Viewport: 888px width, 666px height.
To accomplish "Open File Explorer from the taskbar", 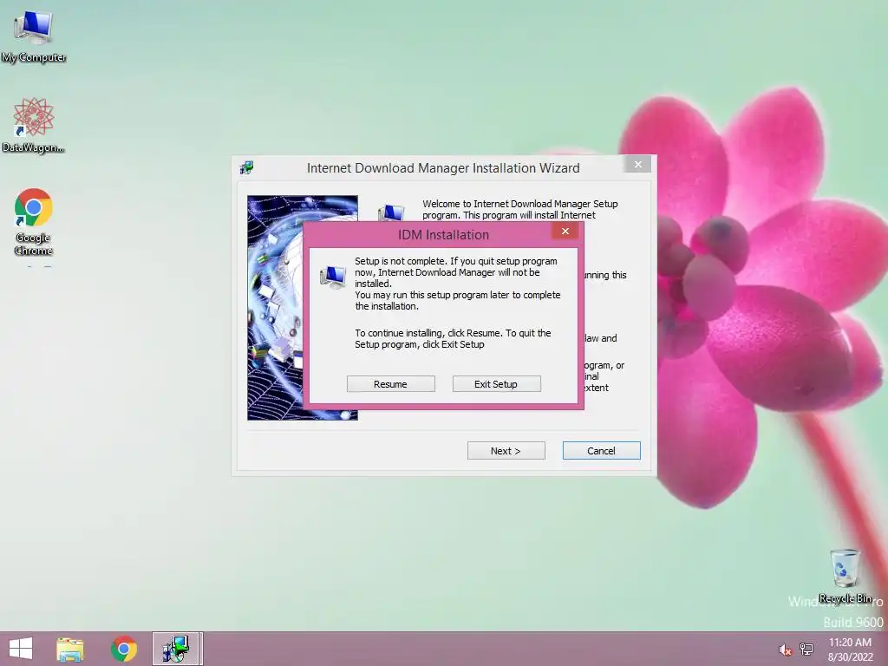I will point(70,649).
